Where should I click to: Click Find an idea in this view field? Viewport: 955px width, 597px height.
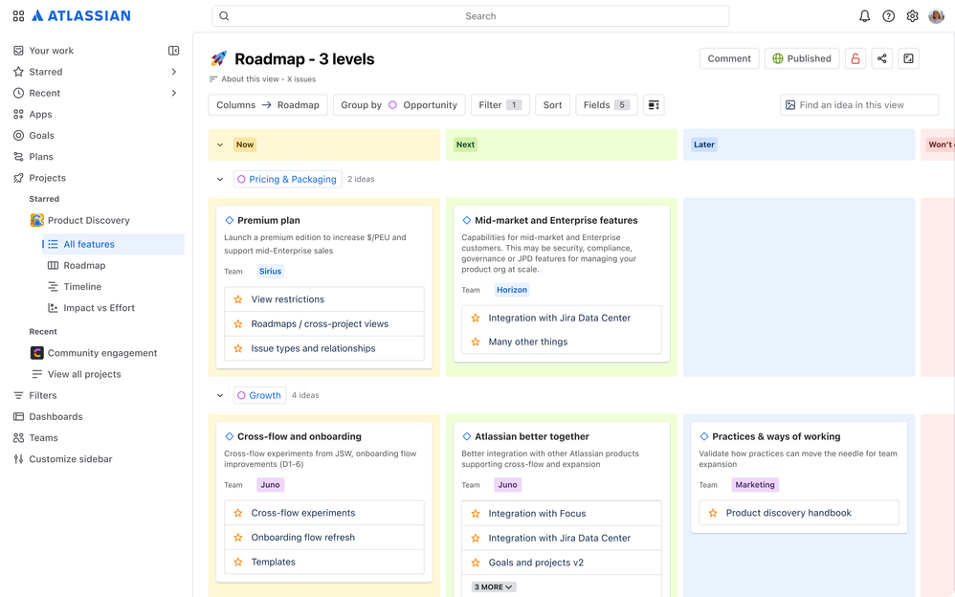click(x=858, y=105)
